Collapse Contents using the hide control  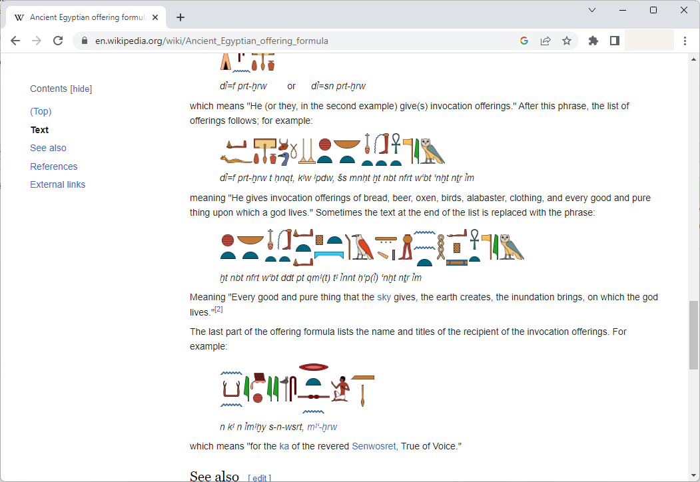(81, 89)
